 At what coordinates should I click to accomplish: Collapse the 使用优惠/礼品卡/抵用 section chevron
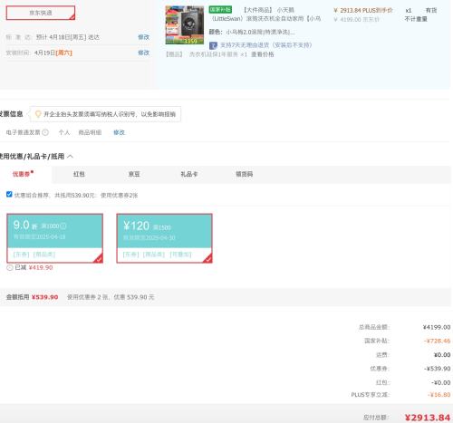coord(70,157)
